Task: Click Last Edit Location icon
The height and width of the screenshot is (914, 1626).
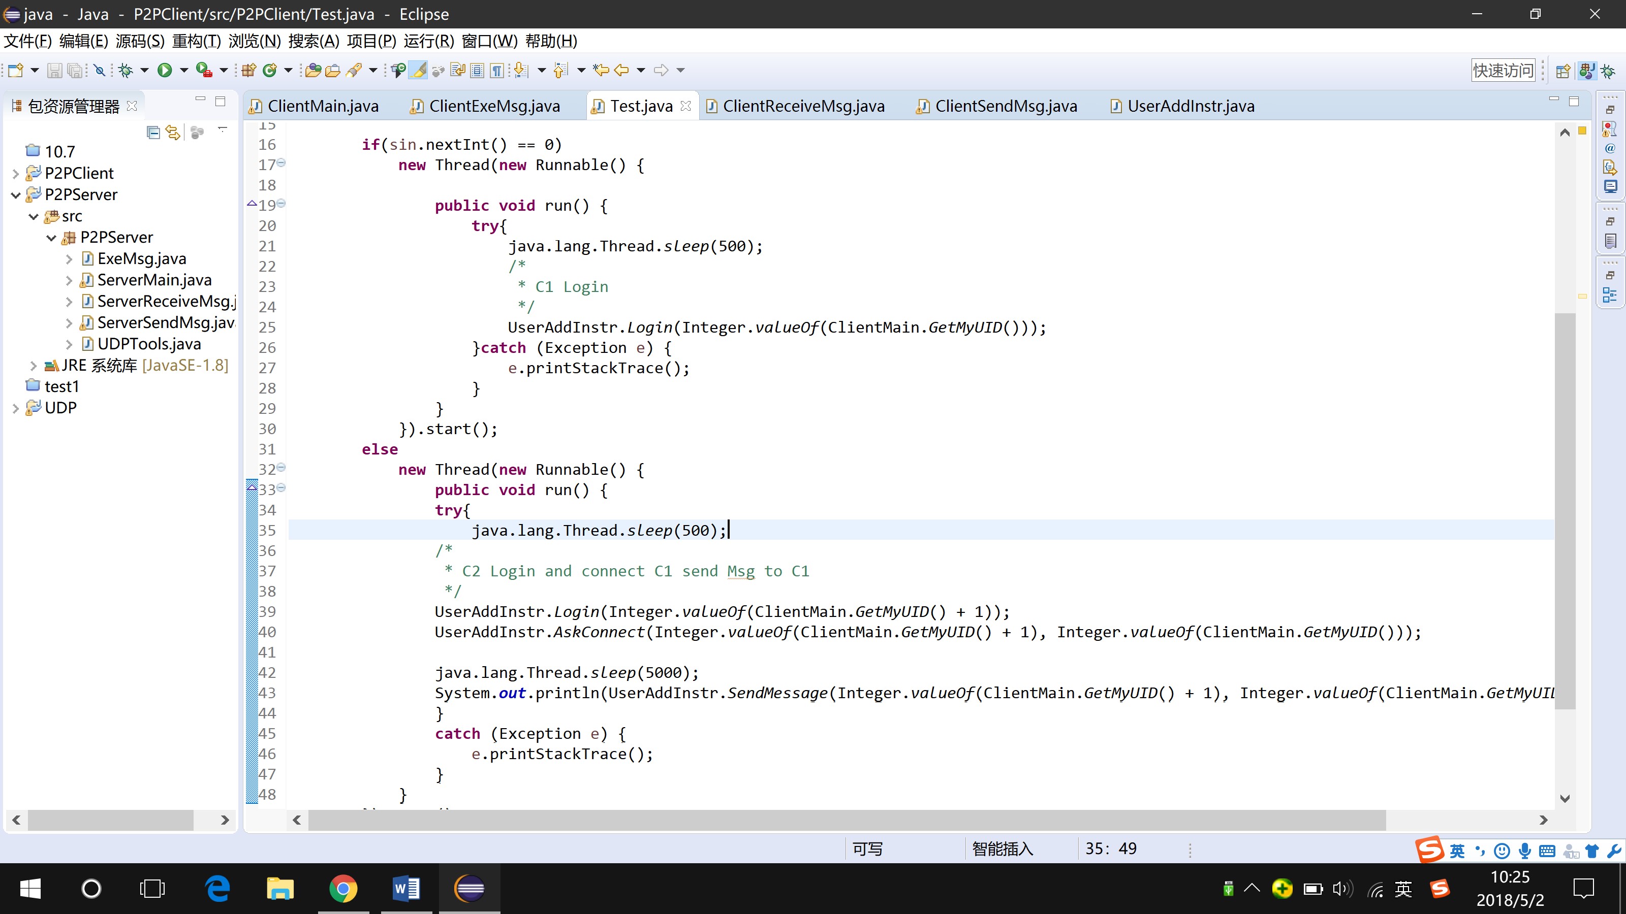Action: click(x=601, y=70)
